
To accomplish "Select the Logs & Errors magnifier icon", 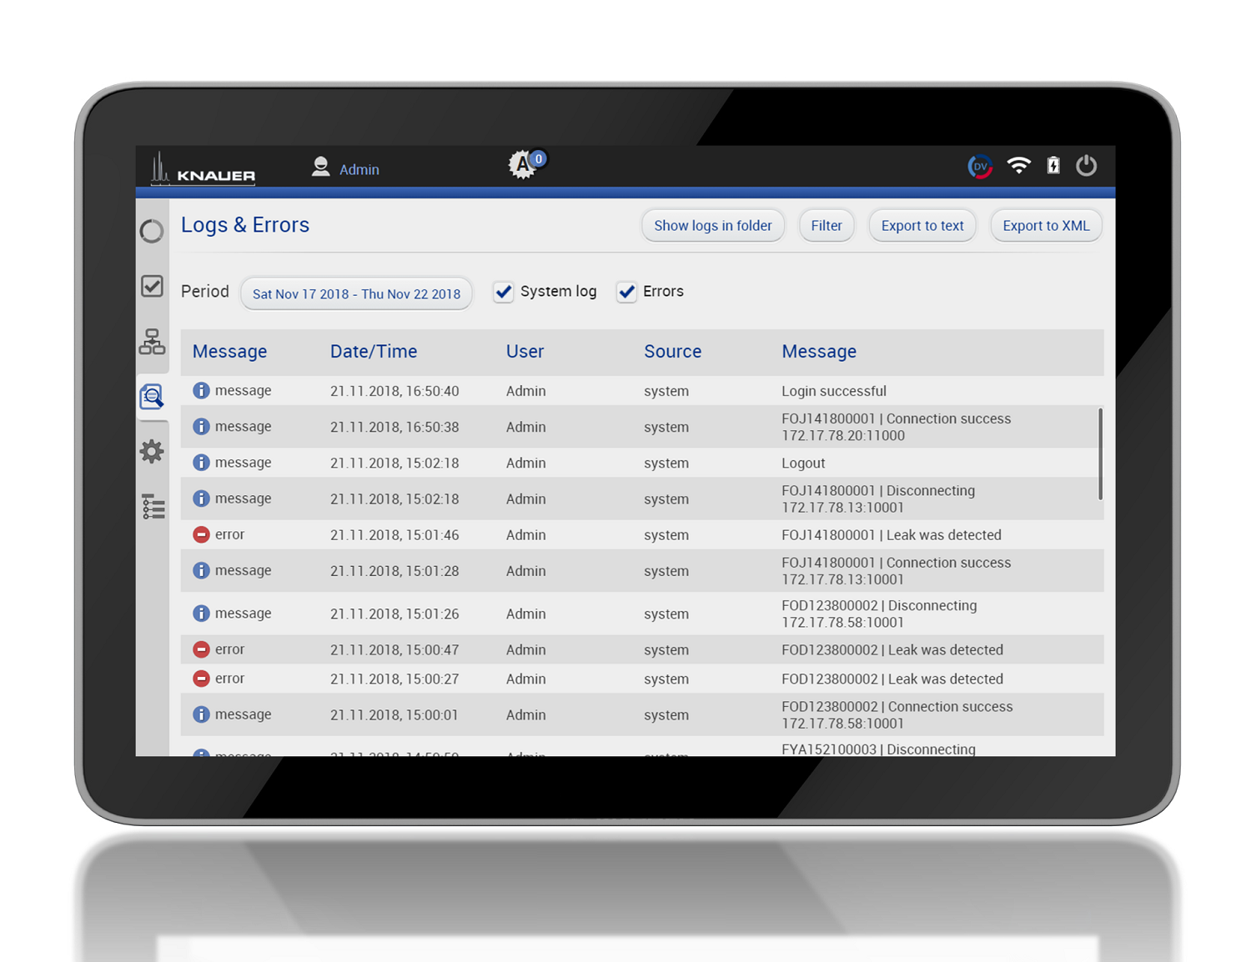I will coord(152,397).
